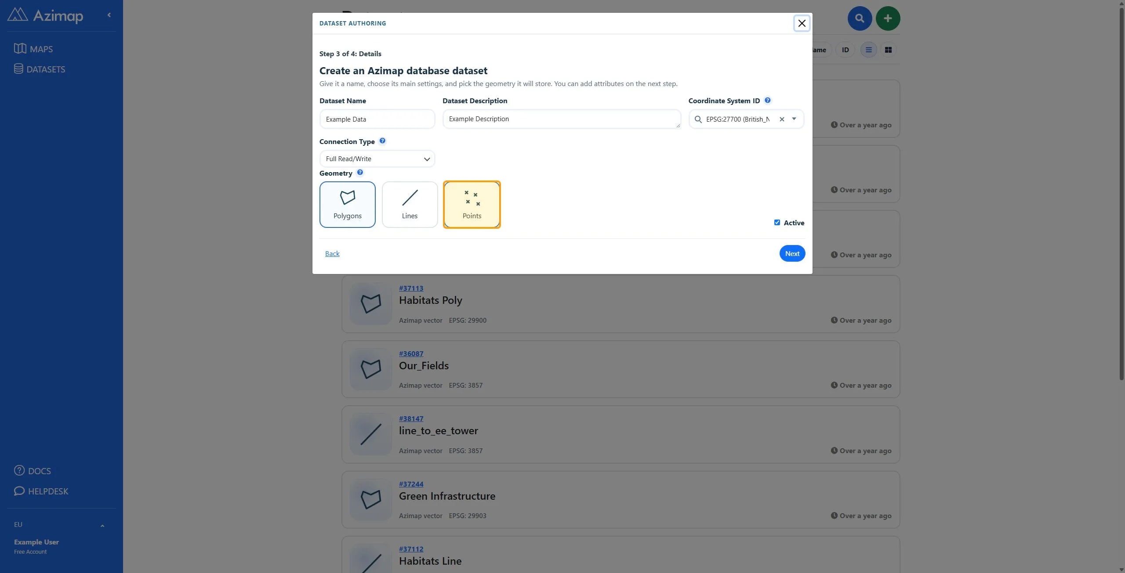Show Connection Type help tooltip
Viewport: 1125px width, 573px height.
[382, 141]
